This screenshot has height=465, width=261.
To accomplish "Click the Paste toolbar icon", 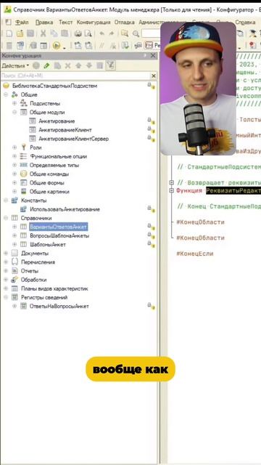I will [65, 33].
